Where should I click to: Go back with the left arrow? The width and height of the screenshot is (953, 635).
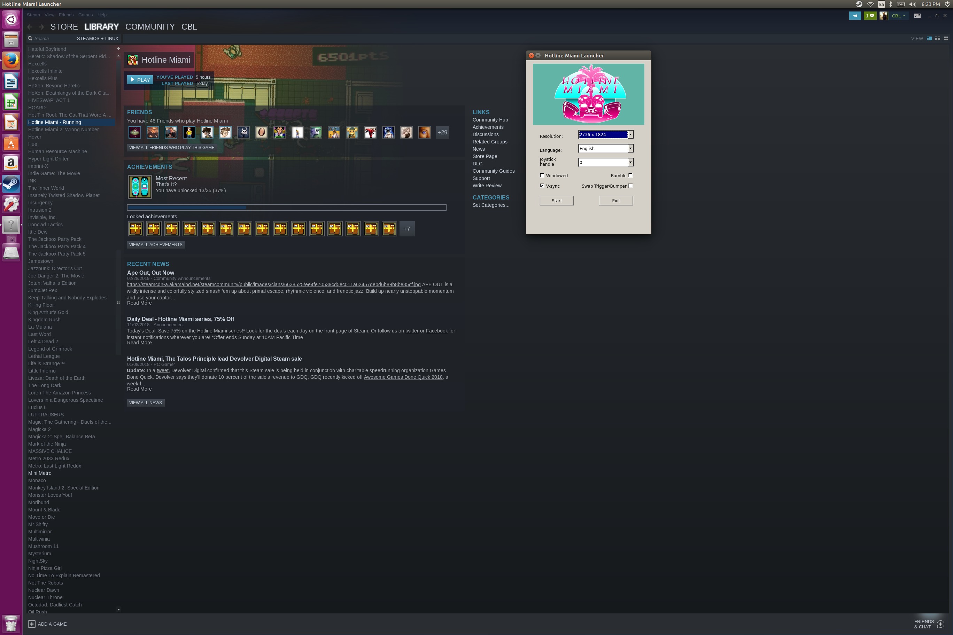30,27
